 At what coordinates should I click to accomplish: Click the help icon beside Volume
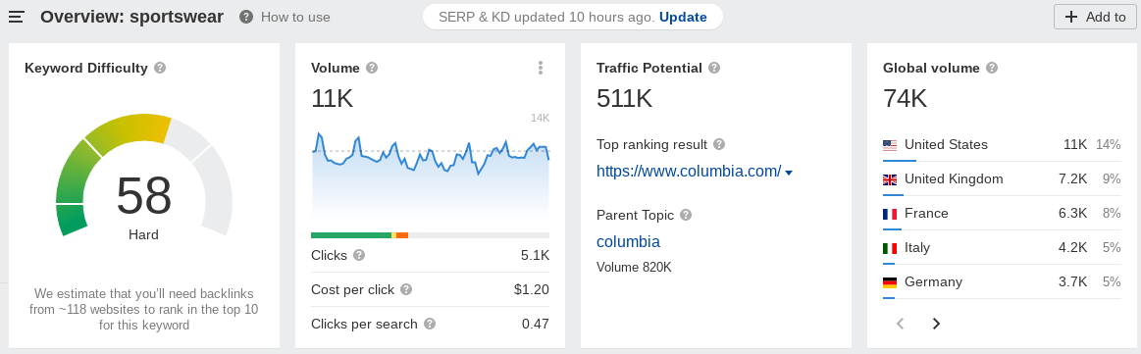tap(372, 68)
